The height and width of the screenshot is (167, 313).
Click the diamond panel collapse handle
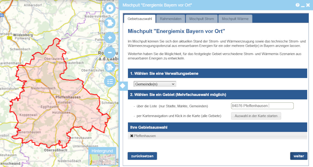tap(123, 86)
